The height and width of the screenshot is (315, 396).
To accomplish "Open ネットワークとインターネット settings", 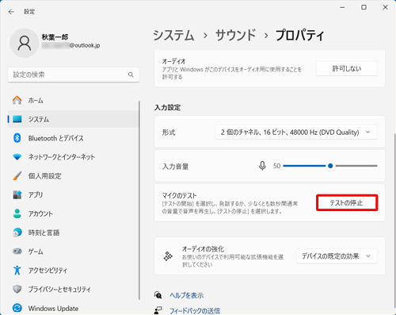I will coord(73,157).
